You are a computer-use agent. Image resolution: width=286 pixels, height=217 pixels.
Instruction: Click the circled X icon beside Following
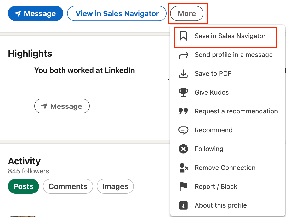[x=183, y=149]
